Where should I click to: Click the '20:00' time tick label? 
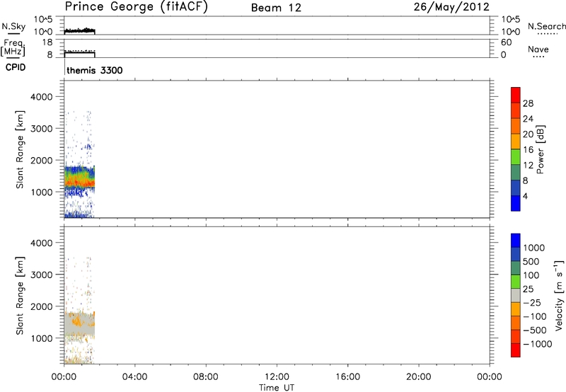click(x=419, y=377)
